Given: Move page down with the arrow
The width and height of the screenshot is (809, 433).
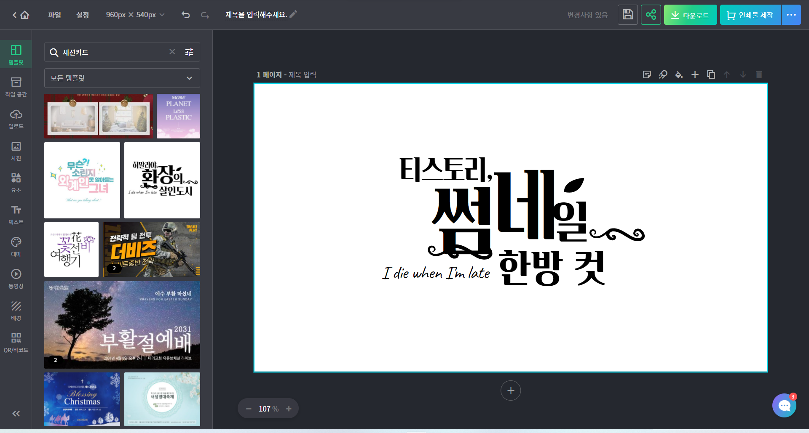Looking at the screenshot, I should click(x=743, y=74).
